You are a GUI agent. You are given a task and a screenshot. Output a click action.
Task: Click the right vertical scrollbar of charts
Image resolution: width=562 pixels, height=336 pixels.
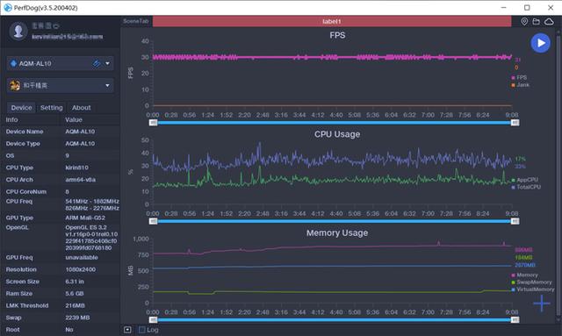558,175
